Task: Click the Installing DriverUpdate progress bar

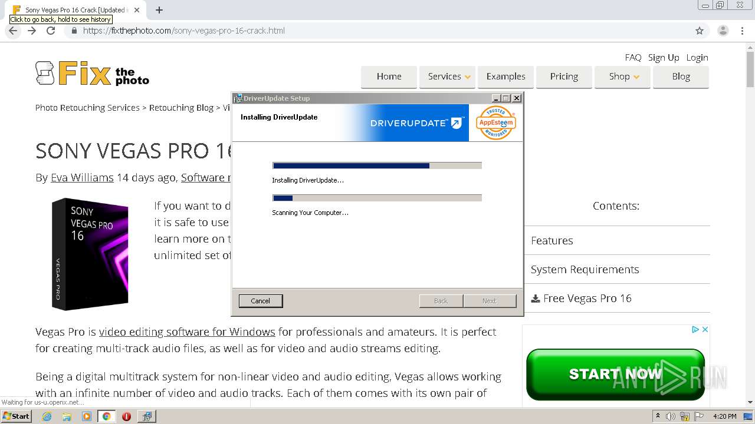Action: click(x=377, y=166)
